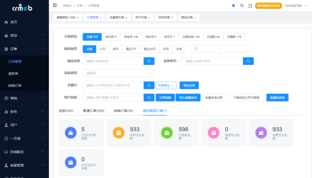312x178 pixels.
Task: Close the 用户列表 tab
Action: (149, 17)
